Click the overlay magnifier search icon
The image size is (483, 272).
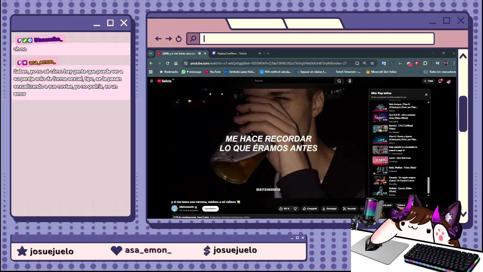(x=193, y=39)
